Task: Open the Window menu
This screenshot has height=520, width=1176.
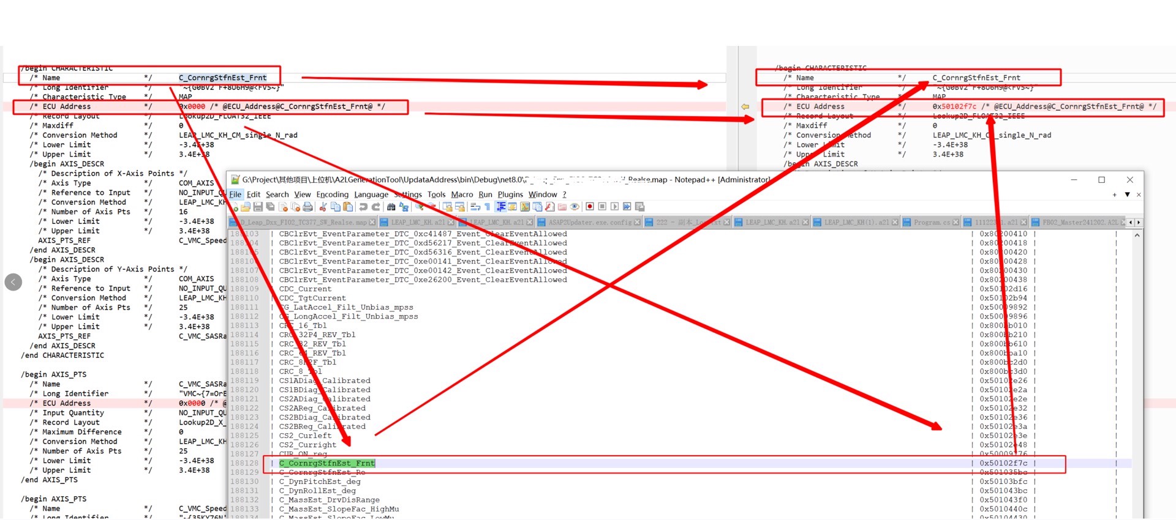Action: pos(543,195)
